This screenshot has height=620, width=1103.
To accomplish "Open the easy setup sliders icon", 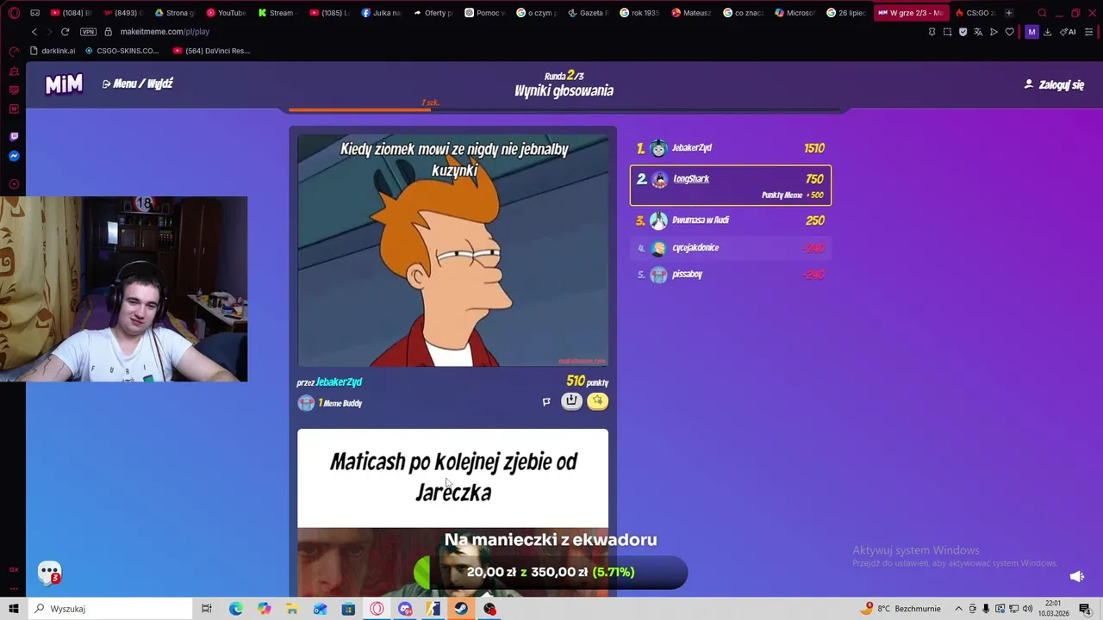I will 1088,32.
